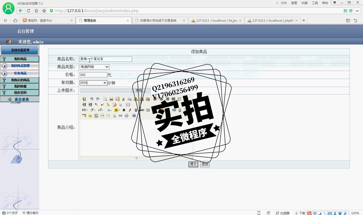Viewport: 363px width, 215px height.
Task: Click the 提交 submit button
Action: (193, 164)
